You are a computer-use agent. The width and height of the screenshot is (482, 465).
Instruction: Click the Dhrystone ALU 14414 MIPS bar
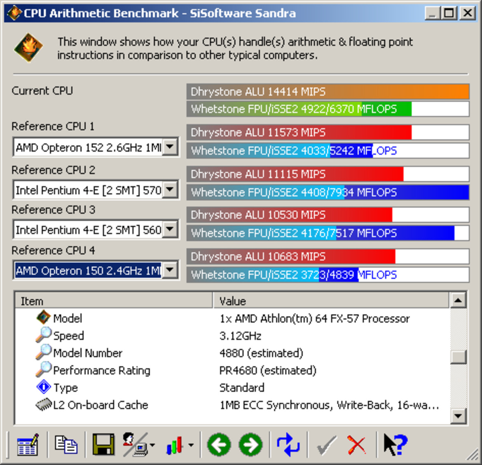click(328, 91)
